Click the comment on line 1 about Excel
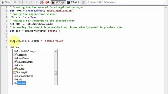Viewport: 168px width, 94px height. click(x=47, y=7)
